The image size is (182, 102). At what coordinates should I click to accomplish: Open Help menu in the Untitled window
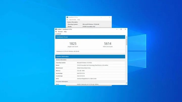click(65, 31)
